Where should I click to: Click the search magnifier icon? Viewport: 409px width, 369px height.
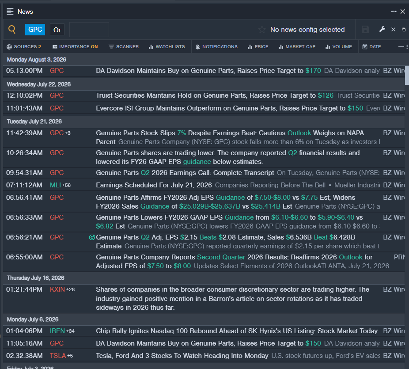point(12,30)
